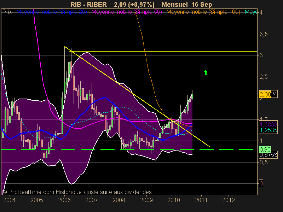Click the "2010" year on time axis
The width and height of the screenshot is (283, 212).
click(x=174, y=200)
